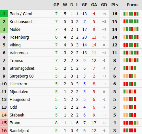
Task: Select the Sarpsborg 08 row
Action: coord(71,76)
